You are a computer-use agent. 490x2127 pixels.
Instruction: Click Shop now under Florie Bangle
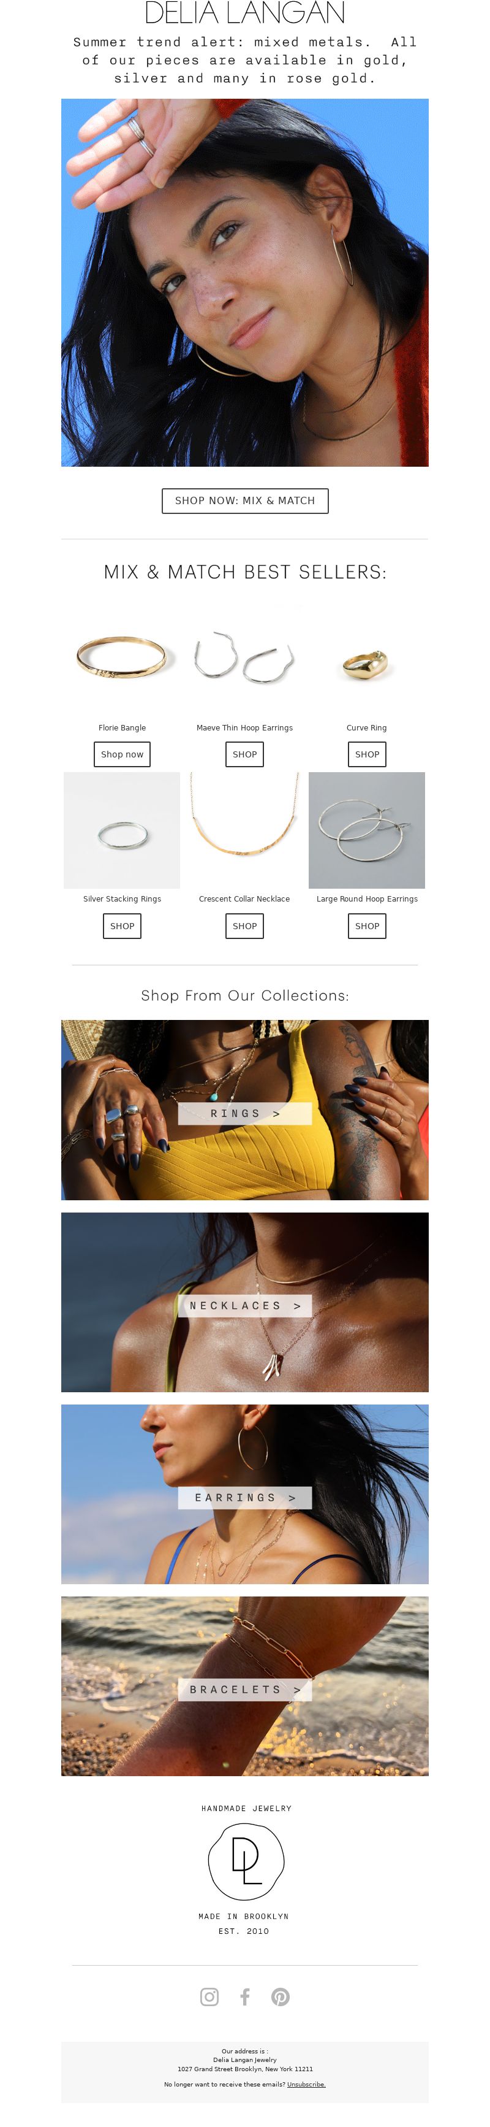point(122,754)
